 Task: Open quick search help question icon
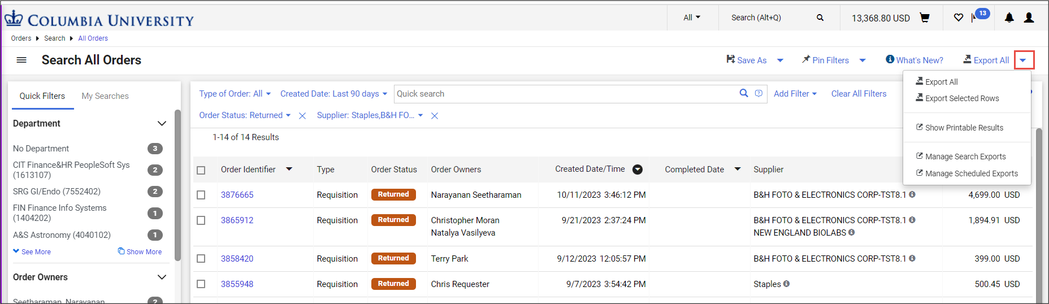758,93
